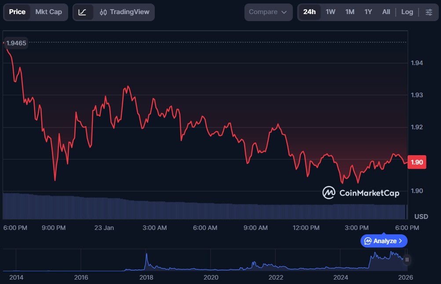Expand the Compare dropdown
The width and height of the screenshot is (441, 284).
[268, 12]
